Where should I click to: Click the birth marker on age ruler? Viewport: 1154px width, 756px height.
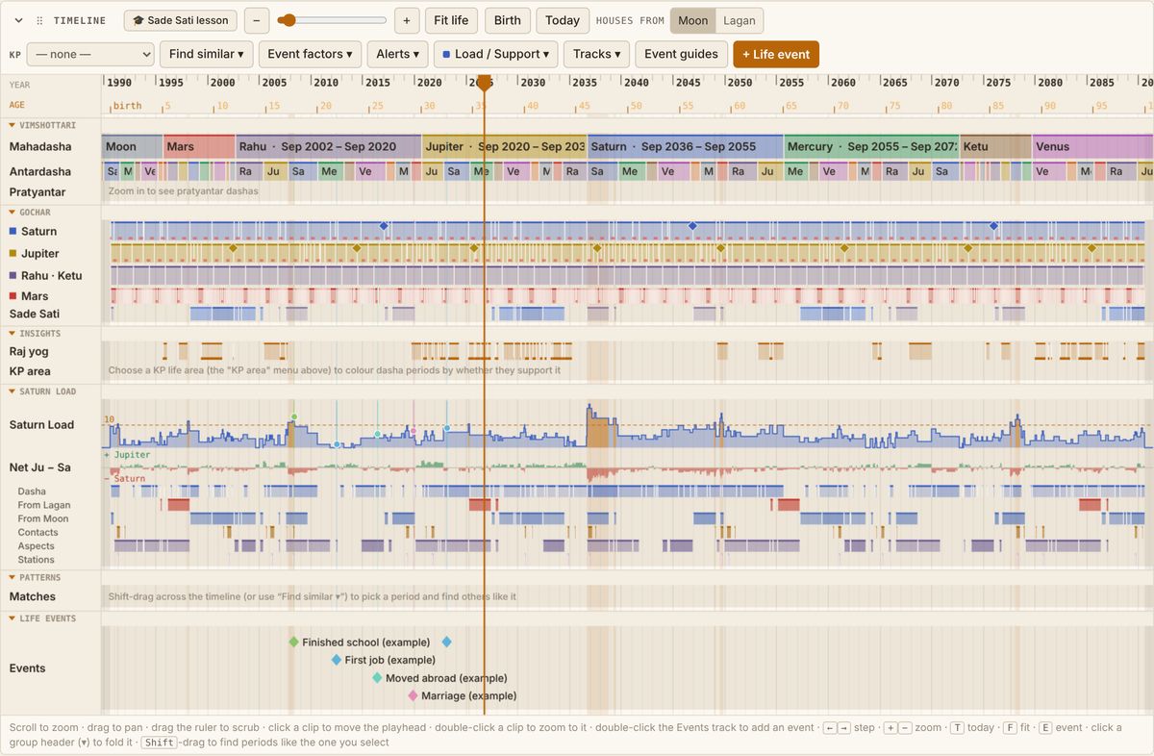[x=127, y=106]
